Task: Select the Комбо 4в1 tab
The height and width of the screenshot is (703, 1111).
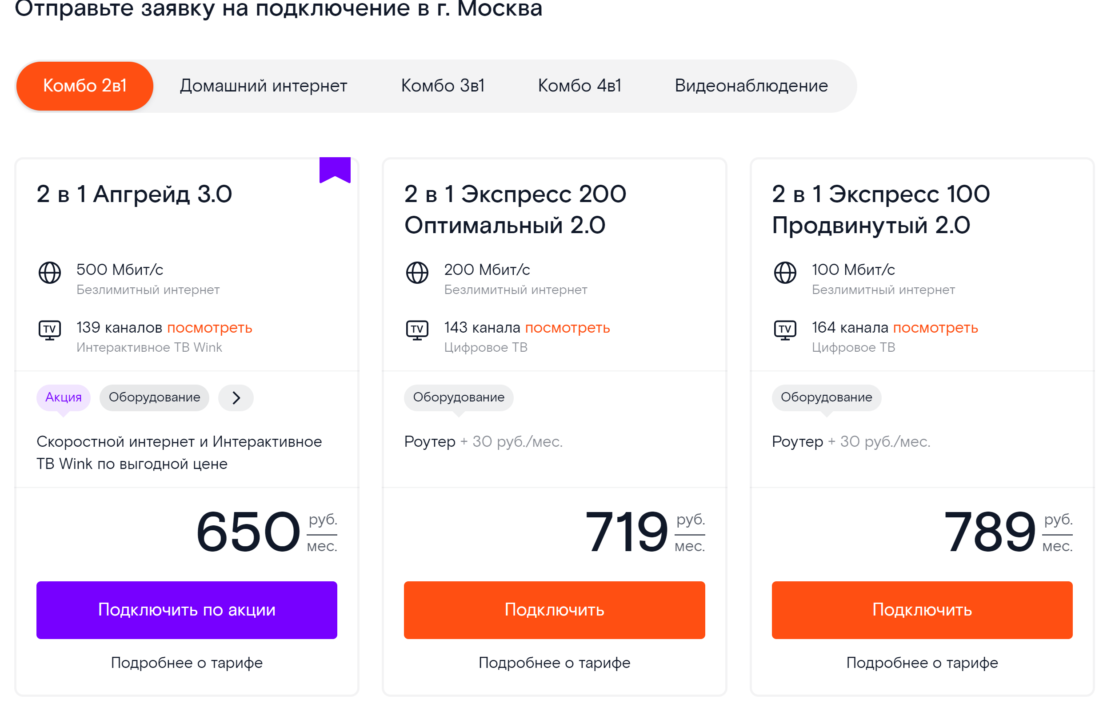Action: tap(579, 86)
